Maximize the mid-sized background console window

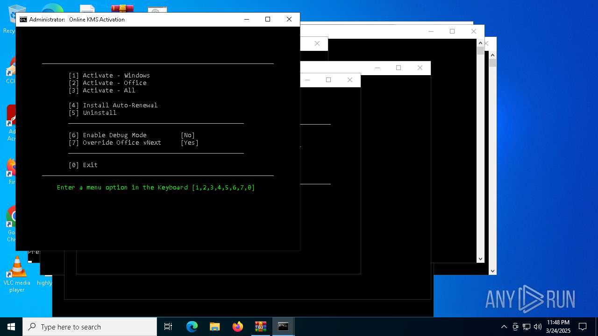(x=399, y=68)
